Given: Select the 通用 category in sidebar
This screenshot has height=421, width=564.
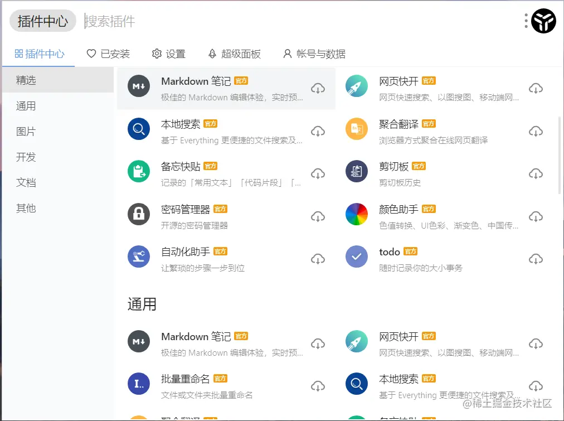Looking at the screenshot, I should pyautogui.click(x=58, y=106).
